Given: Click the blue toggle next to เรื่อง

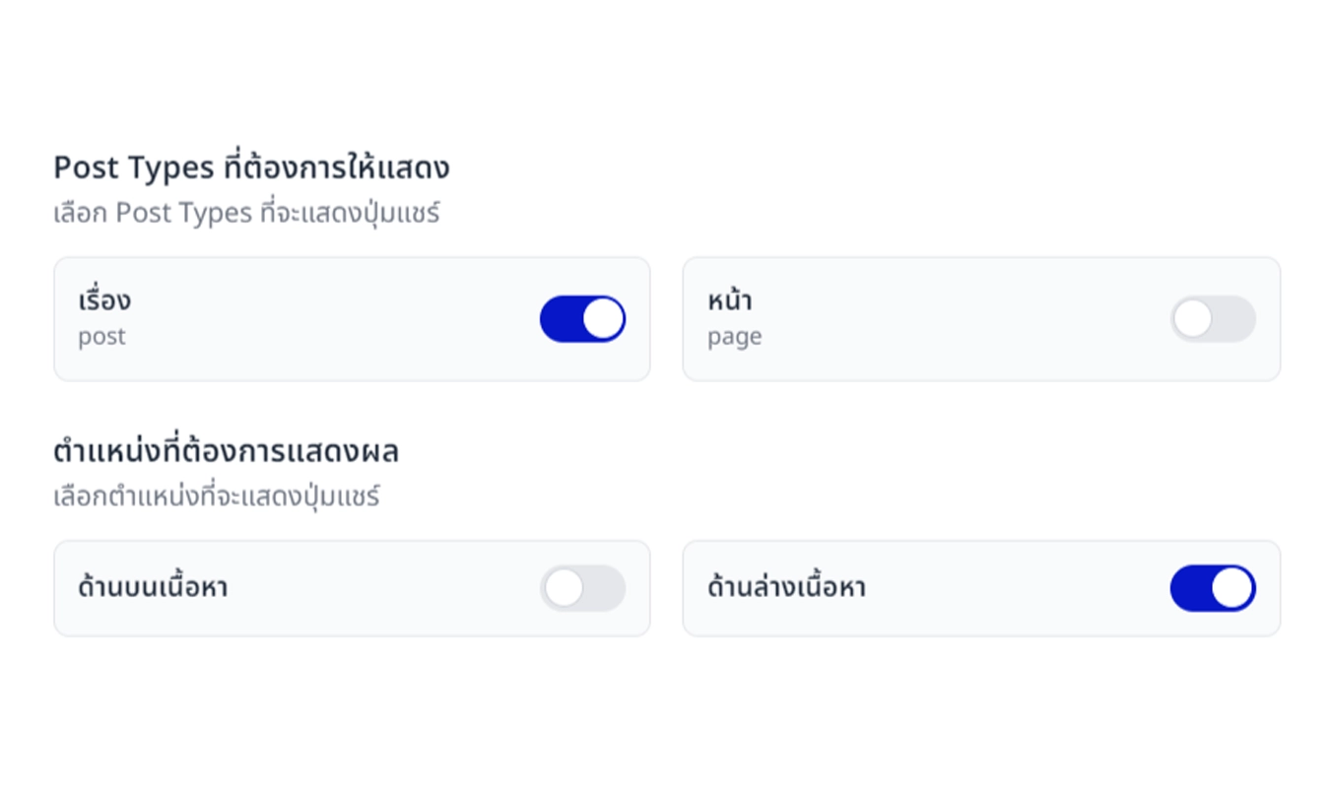Looking at the screenshot, I should click(x=581, y=318).
